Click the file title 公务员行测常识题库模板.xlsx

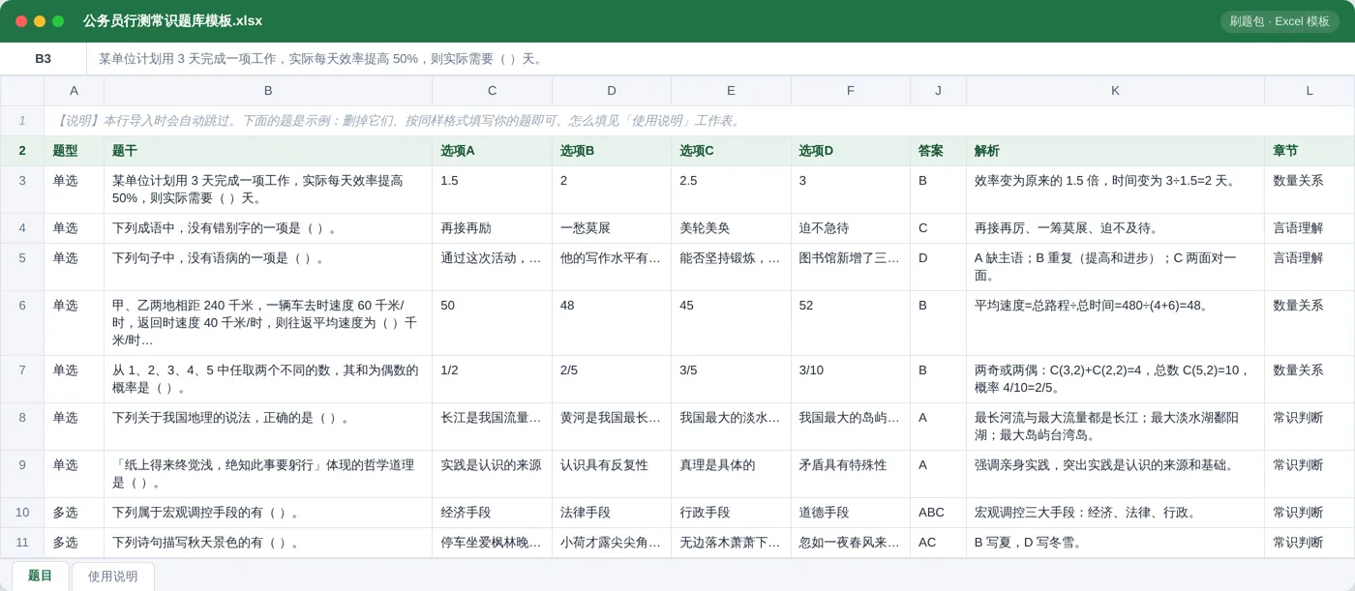[172, 21]
